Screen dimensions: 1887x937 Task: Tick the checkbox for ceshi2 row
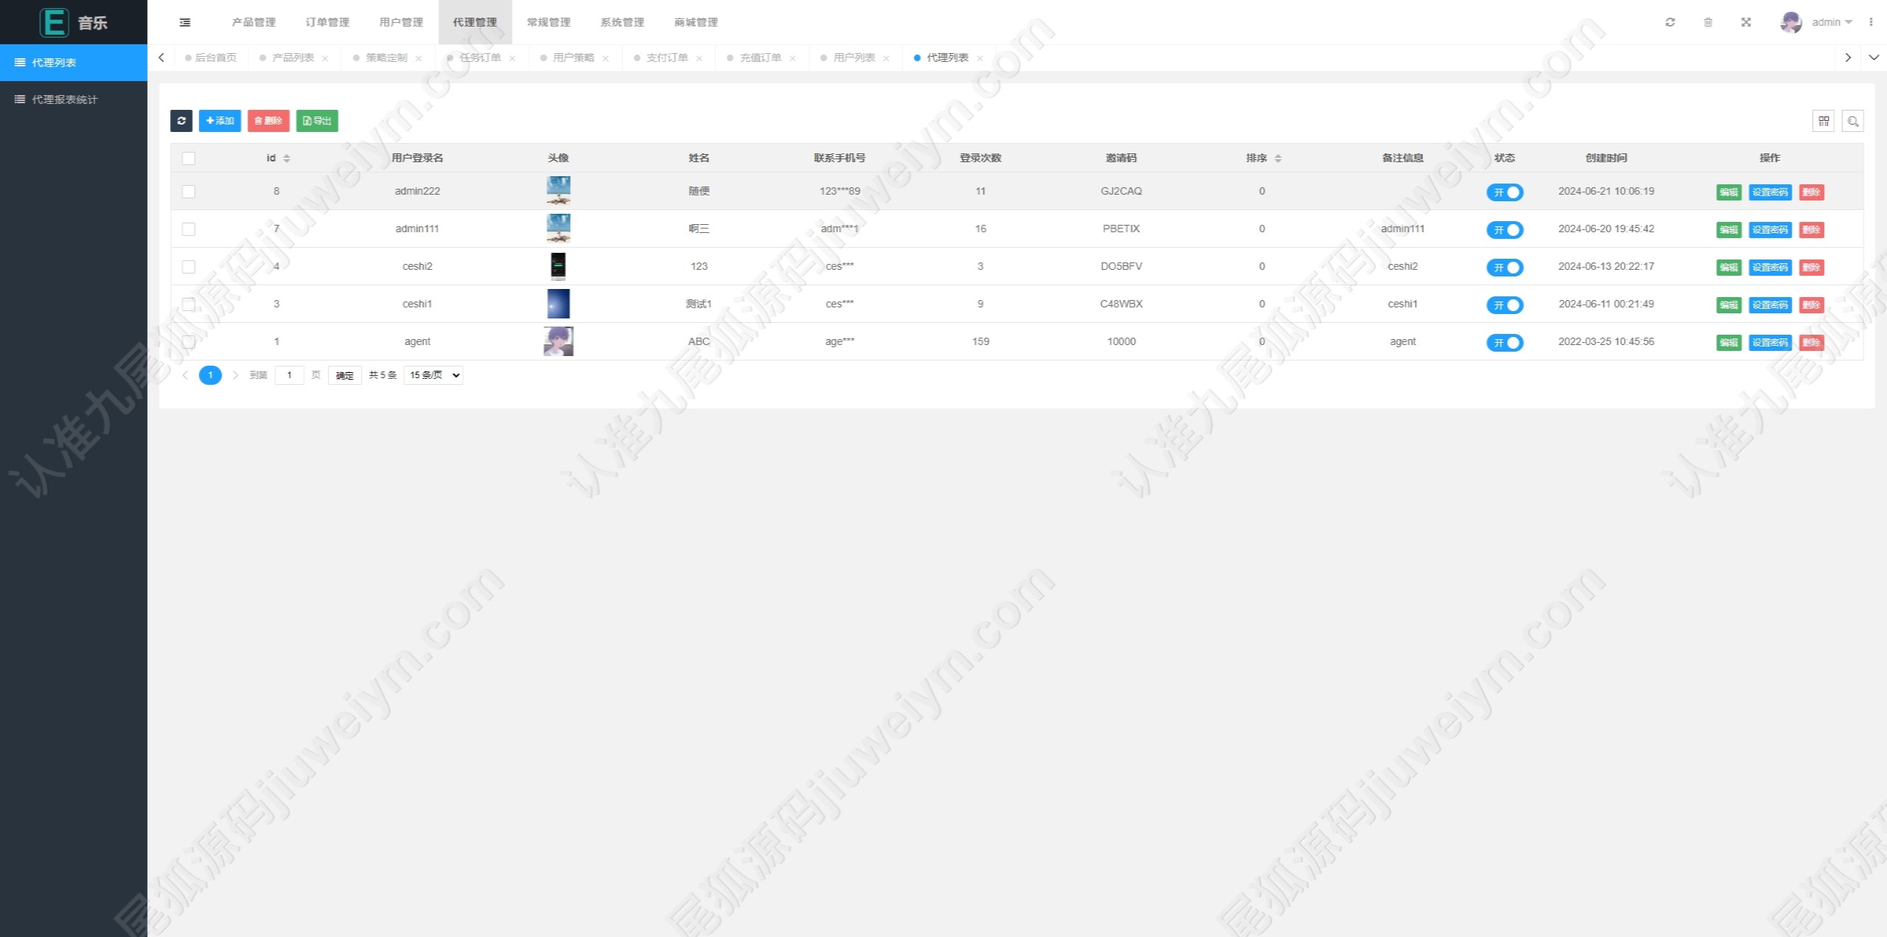[189, 267]
